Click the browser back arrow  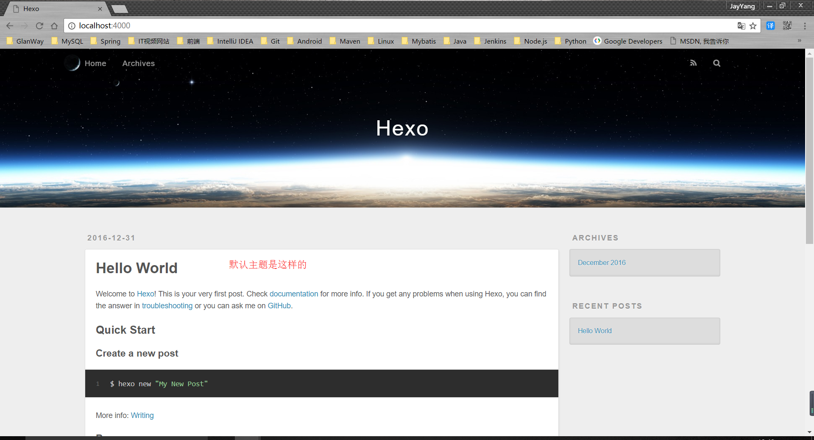[10, 26]
